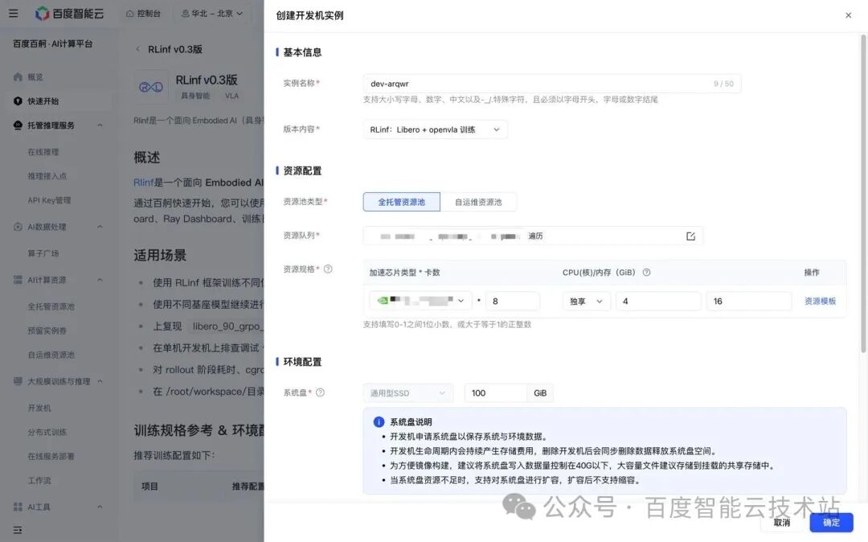Image resolution: width=868 pixels, height=542 pixels.
Task: Open 全托管资源池 in the sidebar
Action: tap(51, 306)
